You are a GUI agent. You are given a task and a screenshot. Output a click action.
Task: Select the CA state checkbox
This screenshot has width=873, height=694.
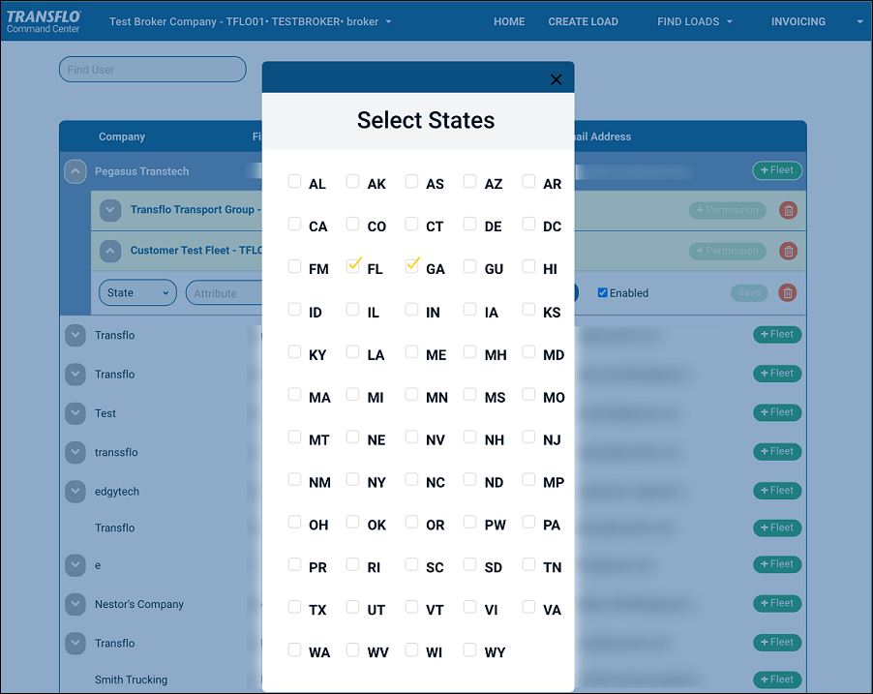(x=294, y=225)
